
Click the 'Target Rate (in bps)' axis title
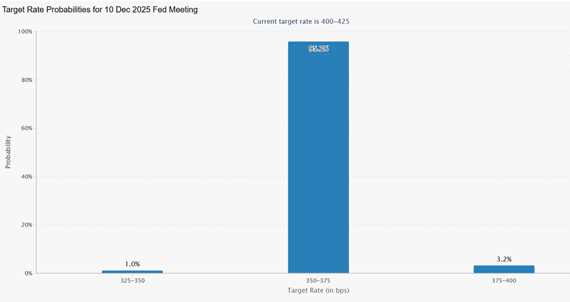(x=318, y=291)
